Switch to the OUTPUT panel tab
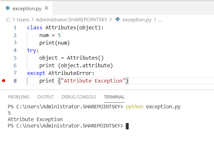The height and width of the screenshot is (167, 214). click(x=45, y=97)
